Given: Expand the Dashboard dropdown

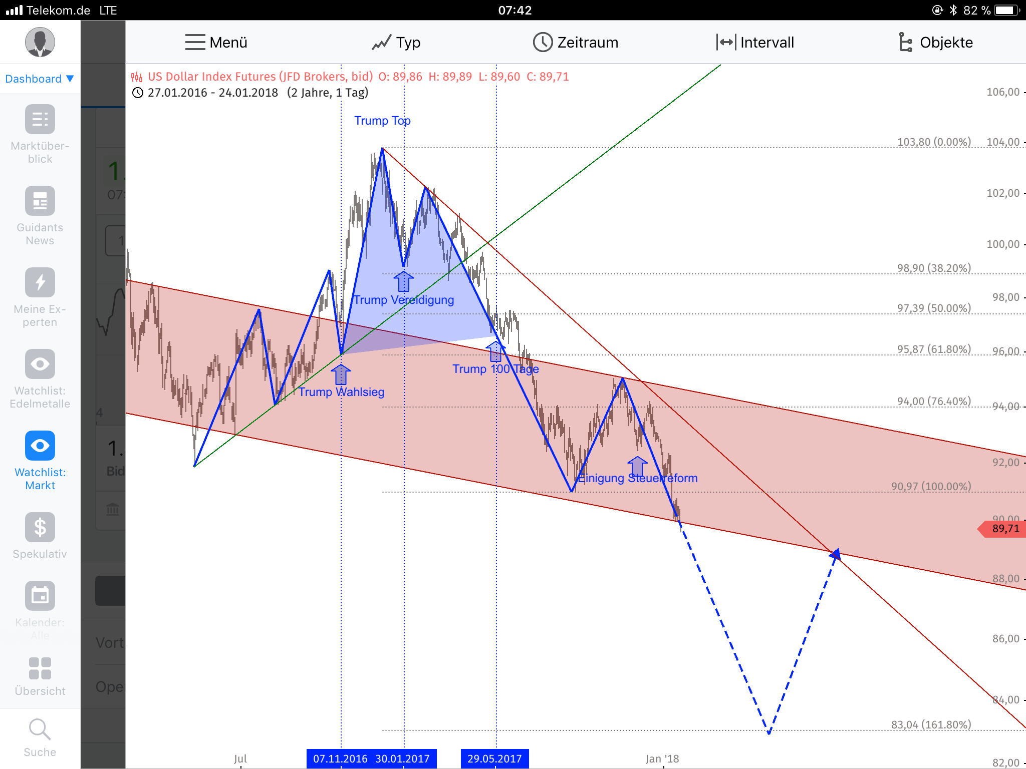Looking at the screenshot, I should pos(40,79).
